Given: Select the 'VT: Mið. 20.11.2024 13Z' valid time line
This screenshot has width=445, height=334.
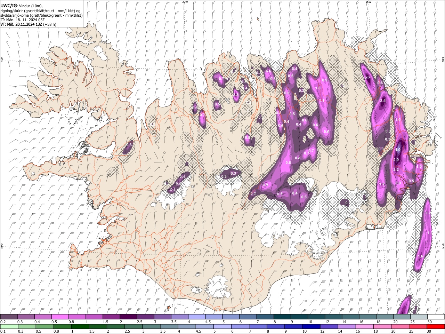Looking at the screenshot, I should 21,24.
